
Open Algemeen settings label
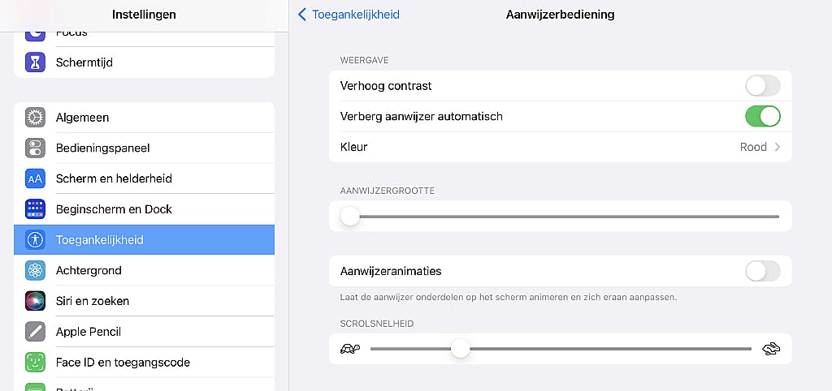point(82,118)
